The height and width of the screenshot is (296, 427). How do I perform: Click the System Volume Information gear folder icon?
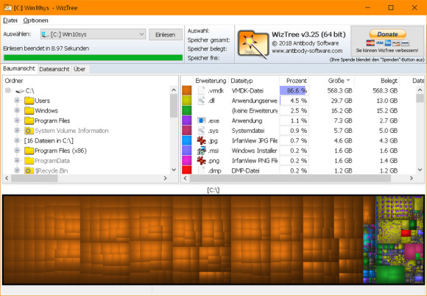[29, 131]
